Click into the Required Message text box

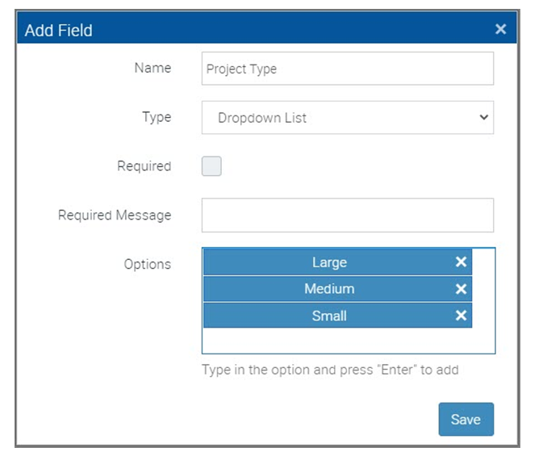point(348,215)
